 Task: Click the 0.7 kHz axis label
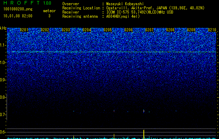[x=3, y=115]
